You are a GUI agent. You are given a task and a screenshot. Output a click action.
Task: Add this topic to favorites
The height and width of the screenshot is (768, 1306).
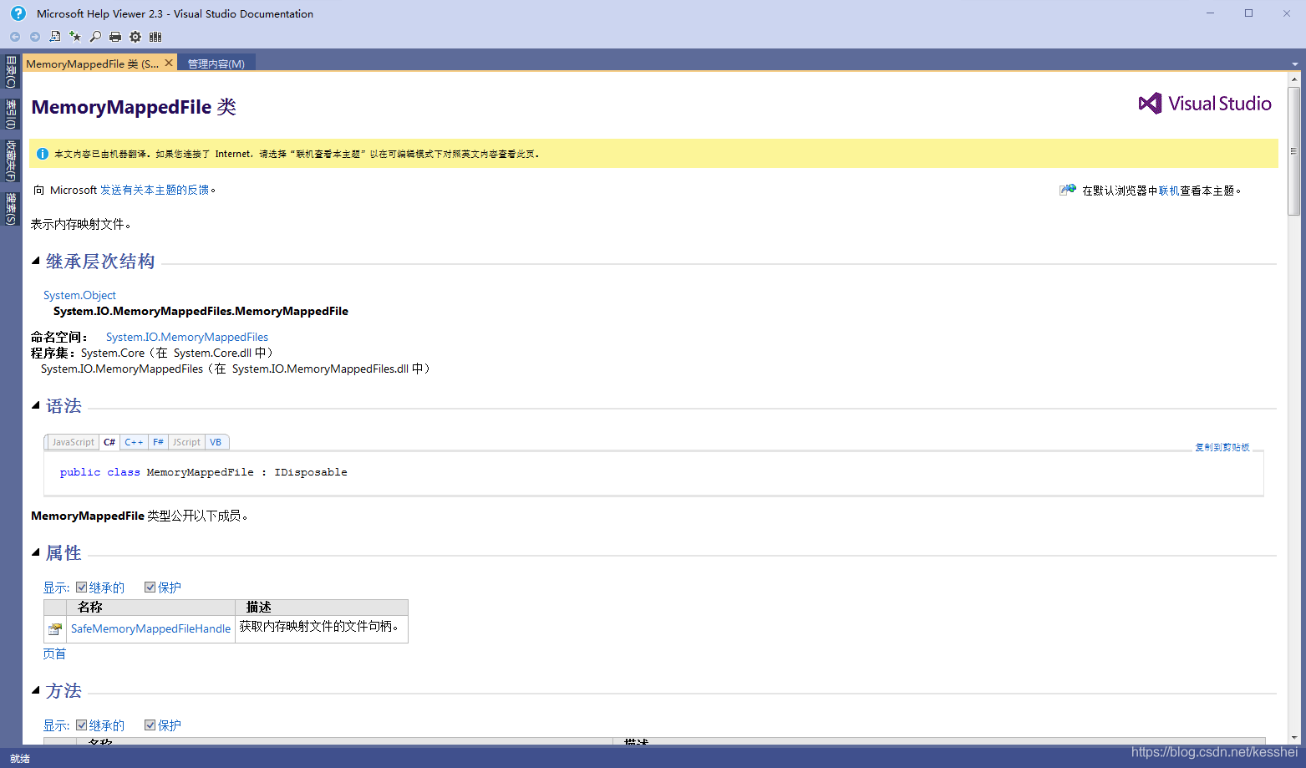[x=75, y=37]
